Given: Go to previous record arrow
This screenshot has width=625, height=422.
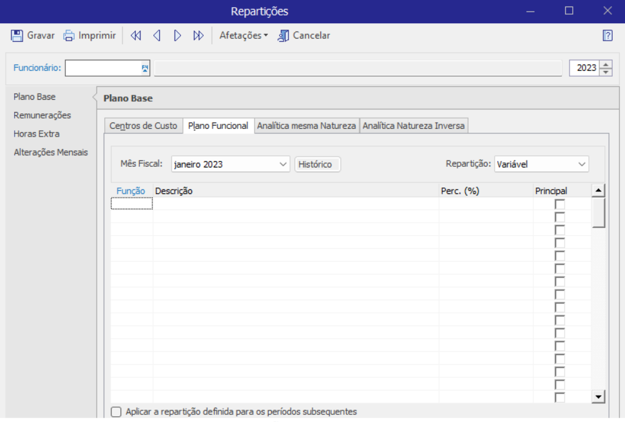Looking at the screenshot, I should coord(157,36).
